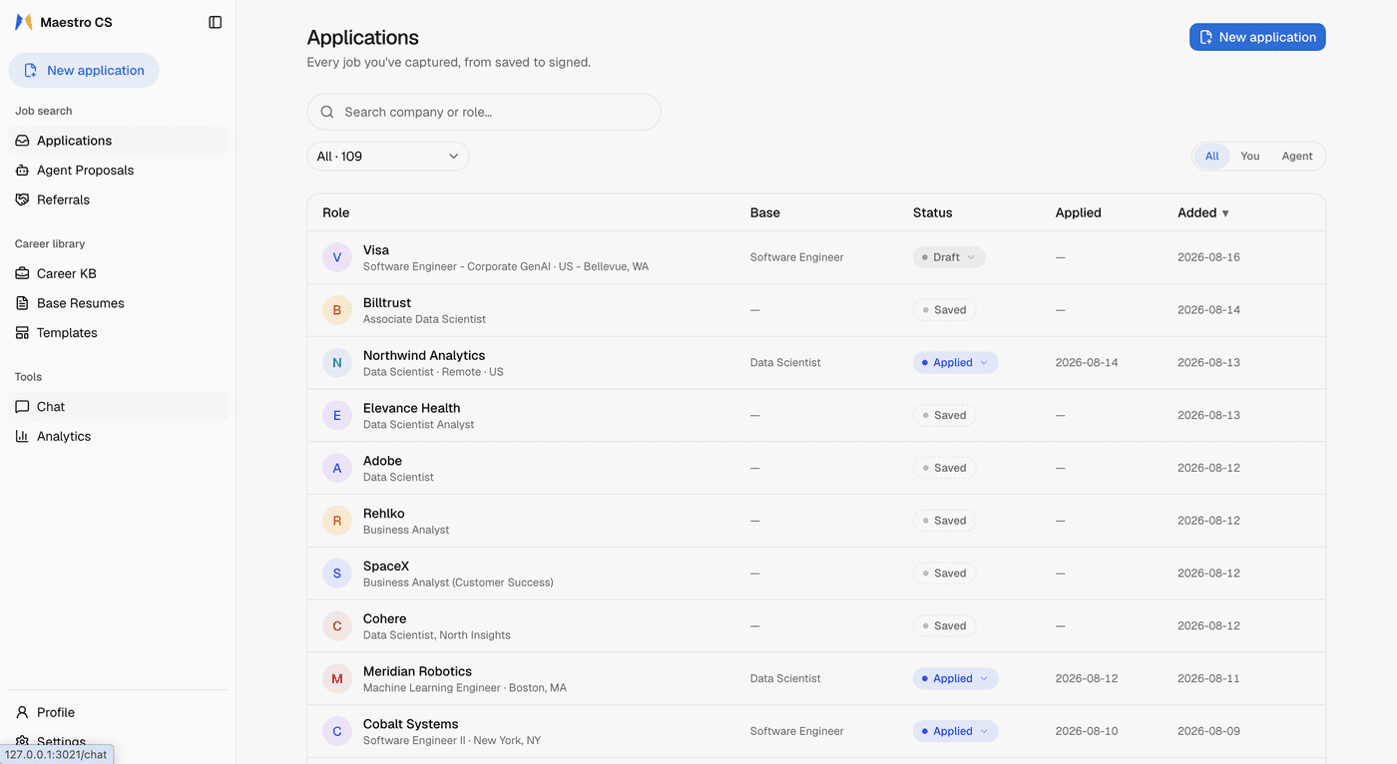The image size is (1397, 764).
Task: Click the Elevance Health avatar letter E
Action: pyautogui.click(x=337, y=415)
